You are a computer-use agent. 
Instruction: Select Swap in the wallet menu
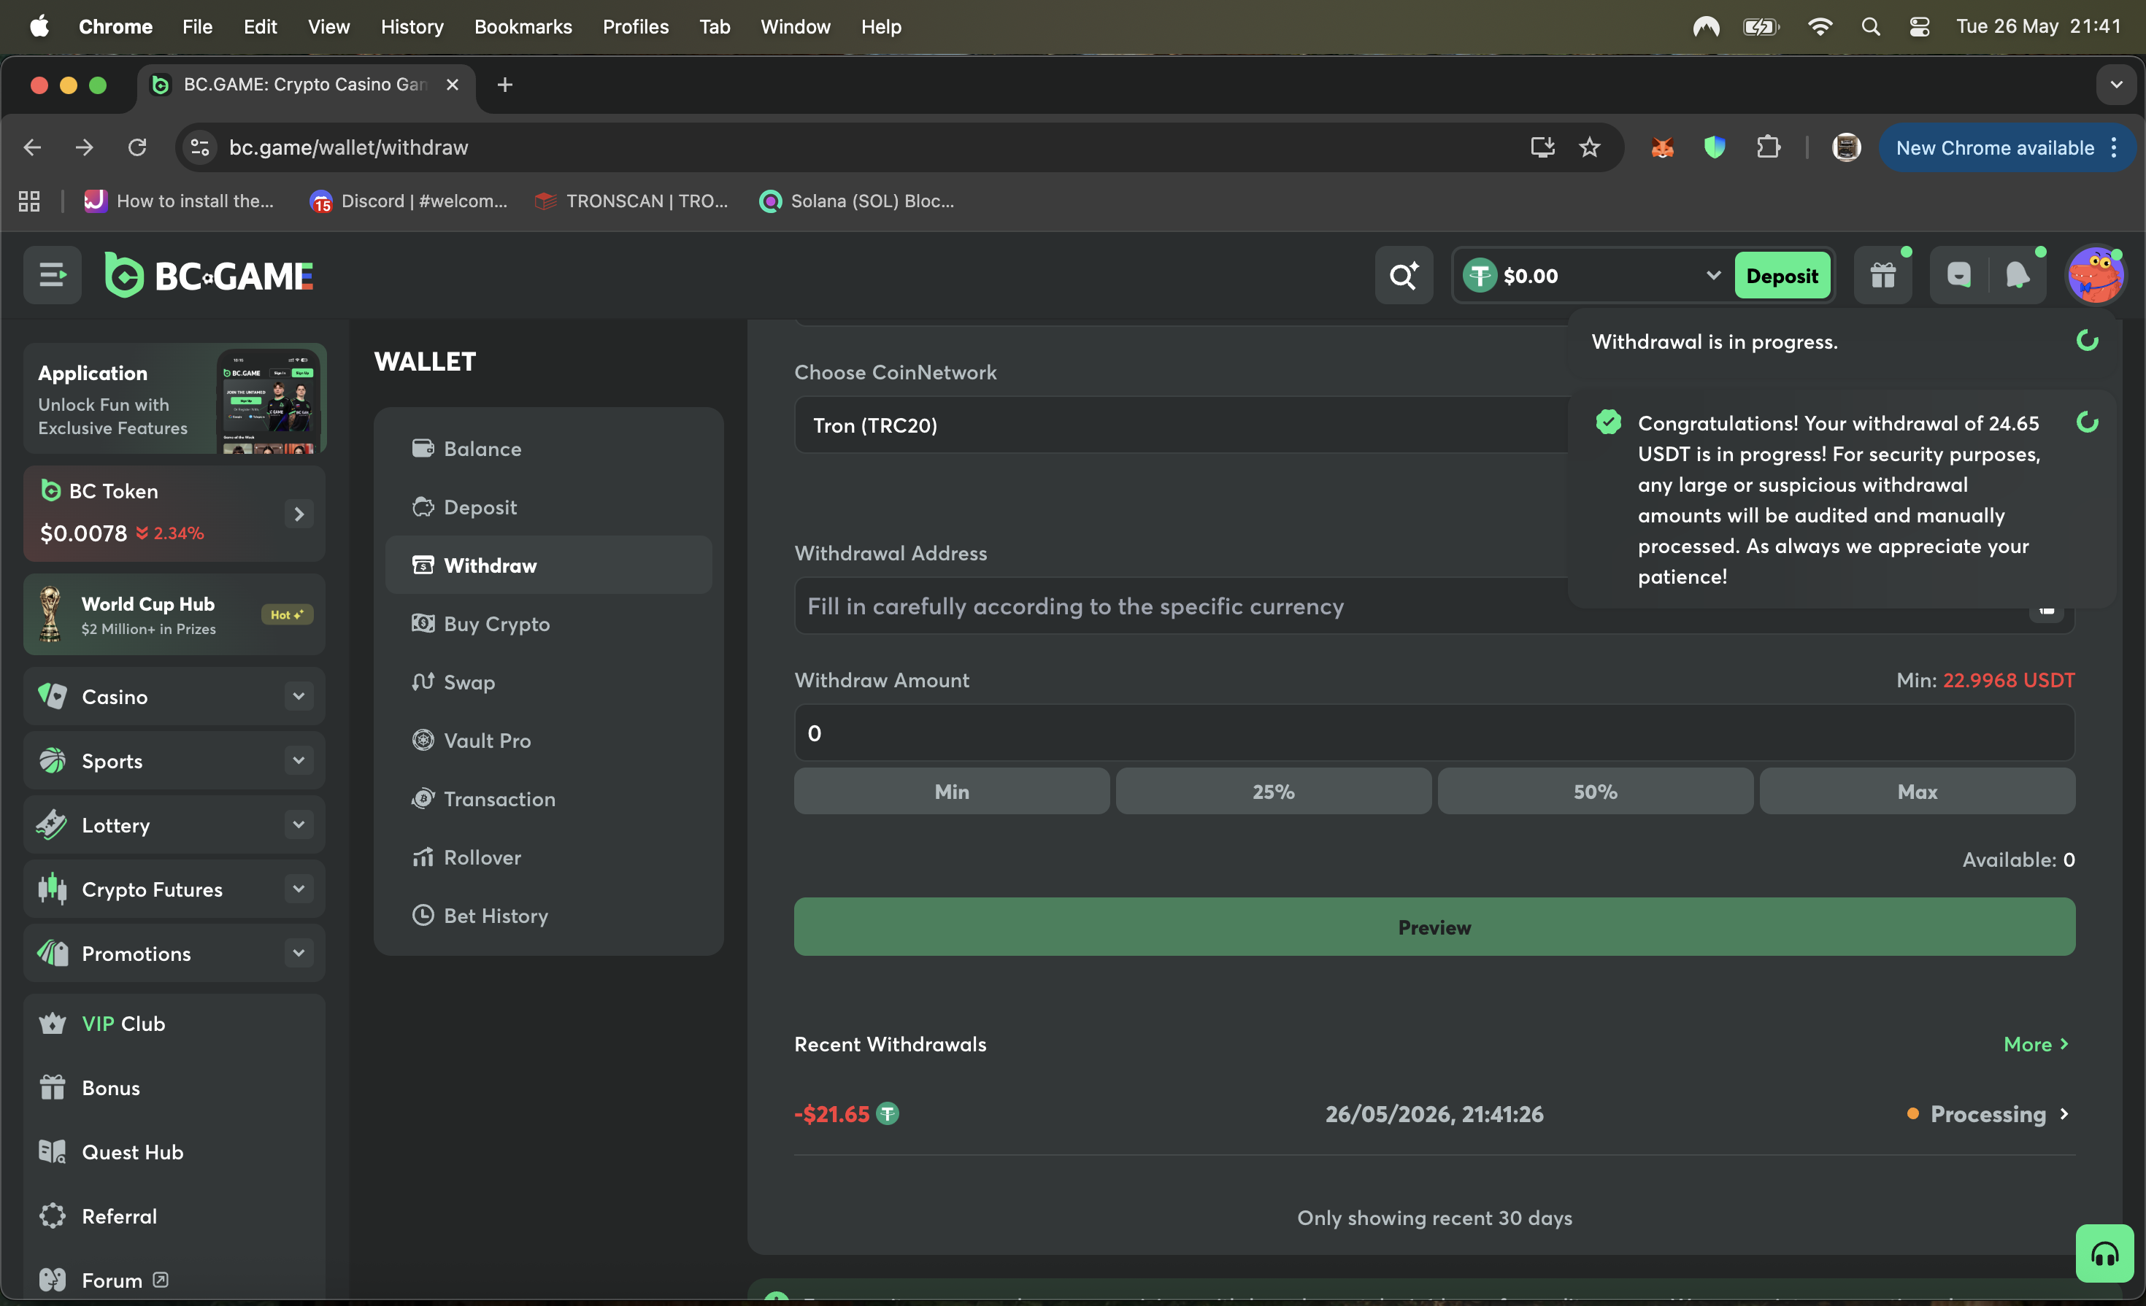(549, 681)
